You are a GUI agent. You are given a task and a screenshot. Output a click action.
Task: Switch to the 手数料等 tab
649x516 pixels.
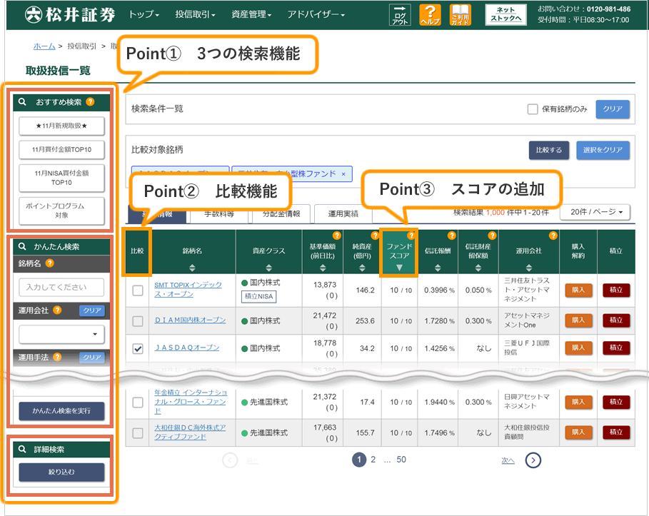click(219, 214)
